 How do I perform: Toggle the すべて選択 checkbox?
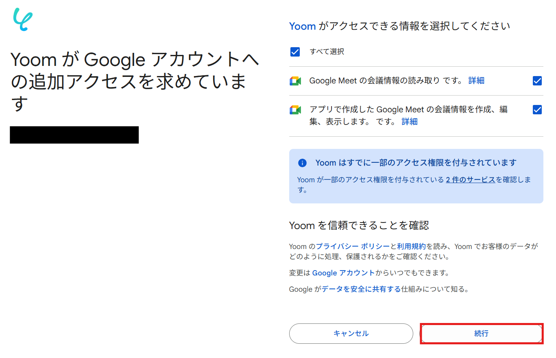pyautogui.click(x=295, y=52)
